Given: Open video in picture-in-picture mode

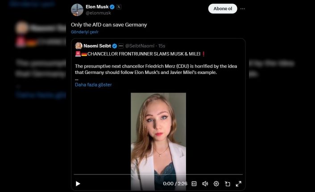Looking at the screenshot, I should pyautogui.click(x=228, y=184).
